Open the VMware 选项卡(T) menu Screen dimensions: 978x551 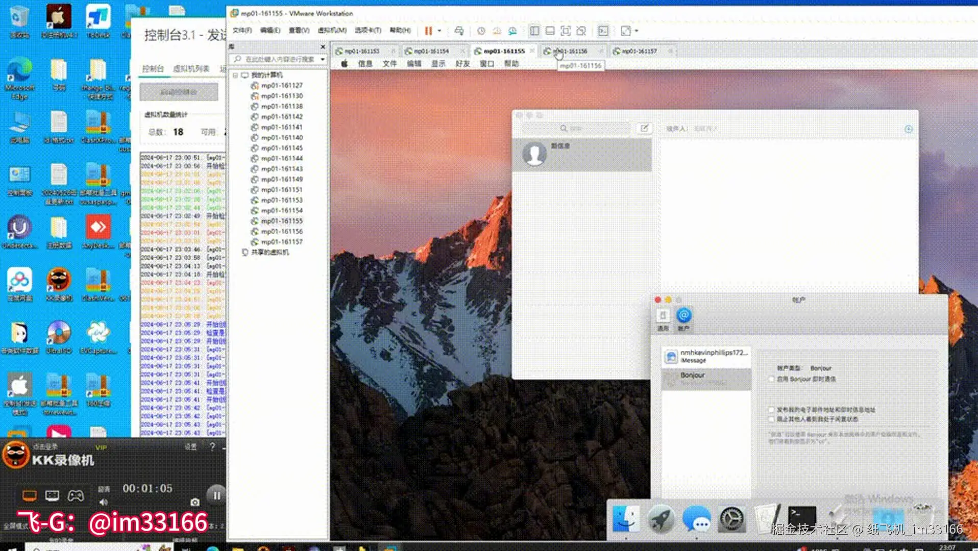(368, 31)
